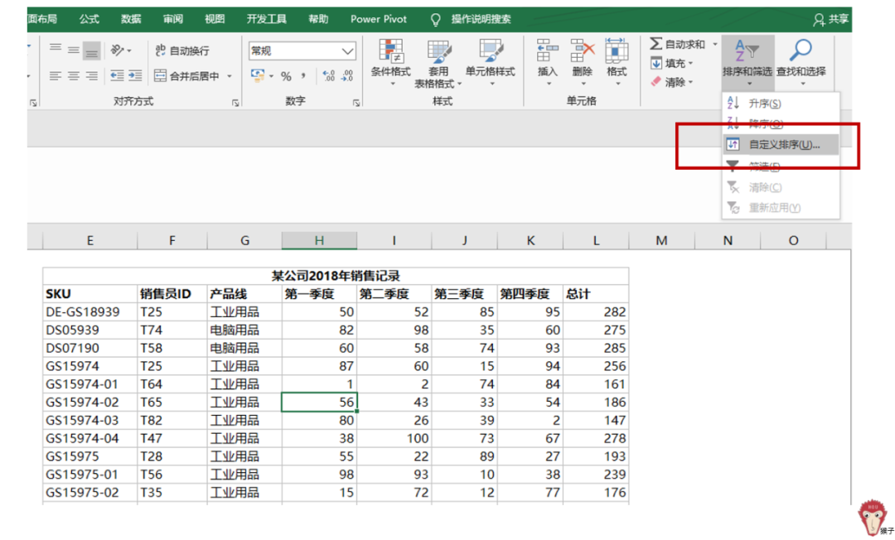This screenshot has width=895, height=540.
Task: Increase decimal places
Action: 329,76
